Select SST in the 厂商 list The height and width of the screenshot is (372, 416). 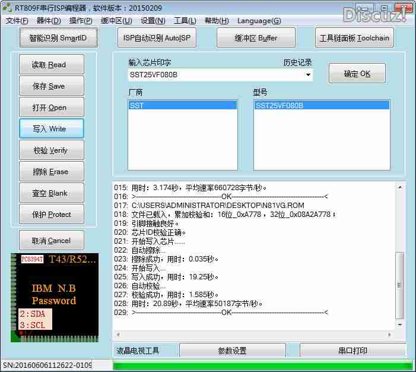coord(183,105)
